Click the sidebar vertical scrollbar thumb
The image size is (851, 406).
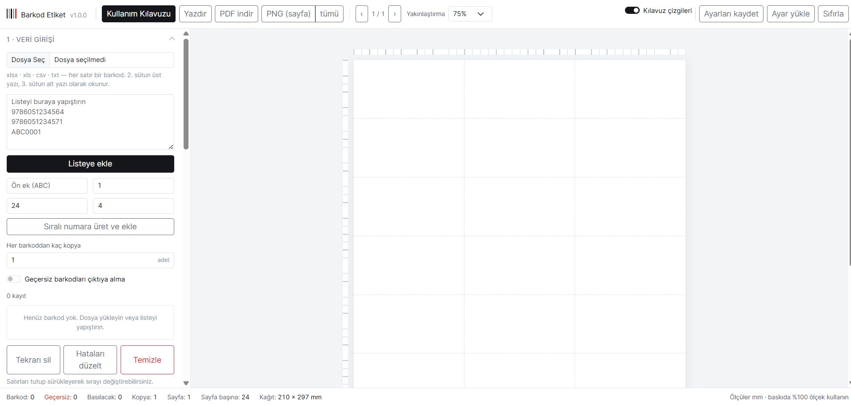(186, 94)
